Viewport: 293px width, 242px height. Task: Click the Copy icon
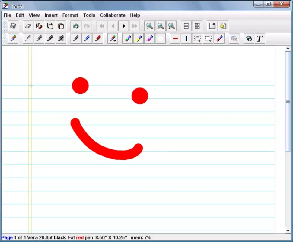click(50, 26)
